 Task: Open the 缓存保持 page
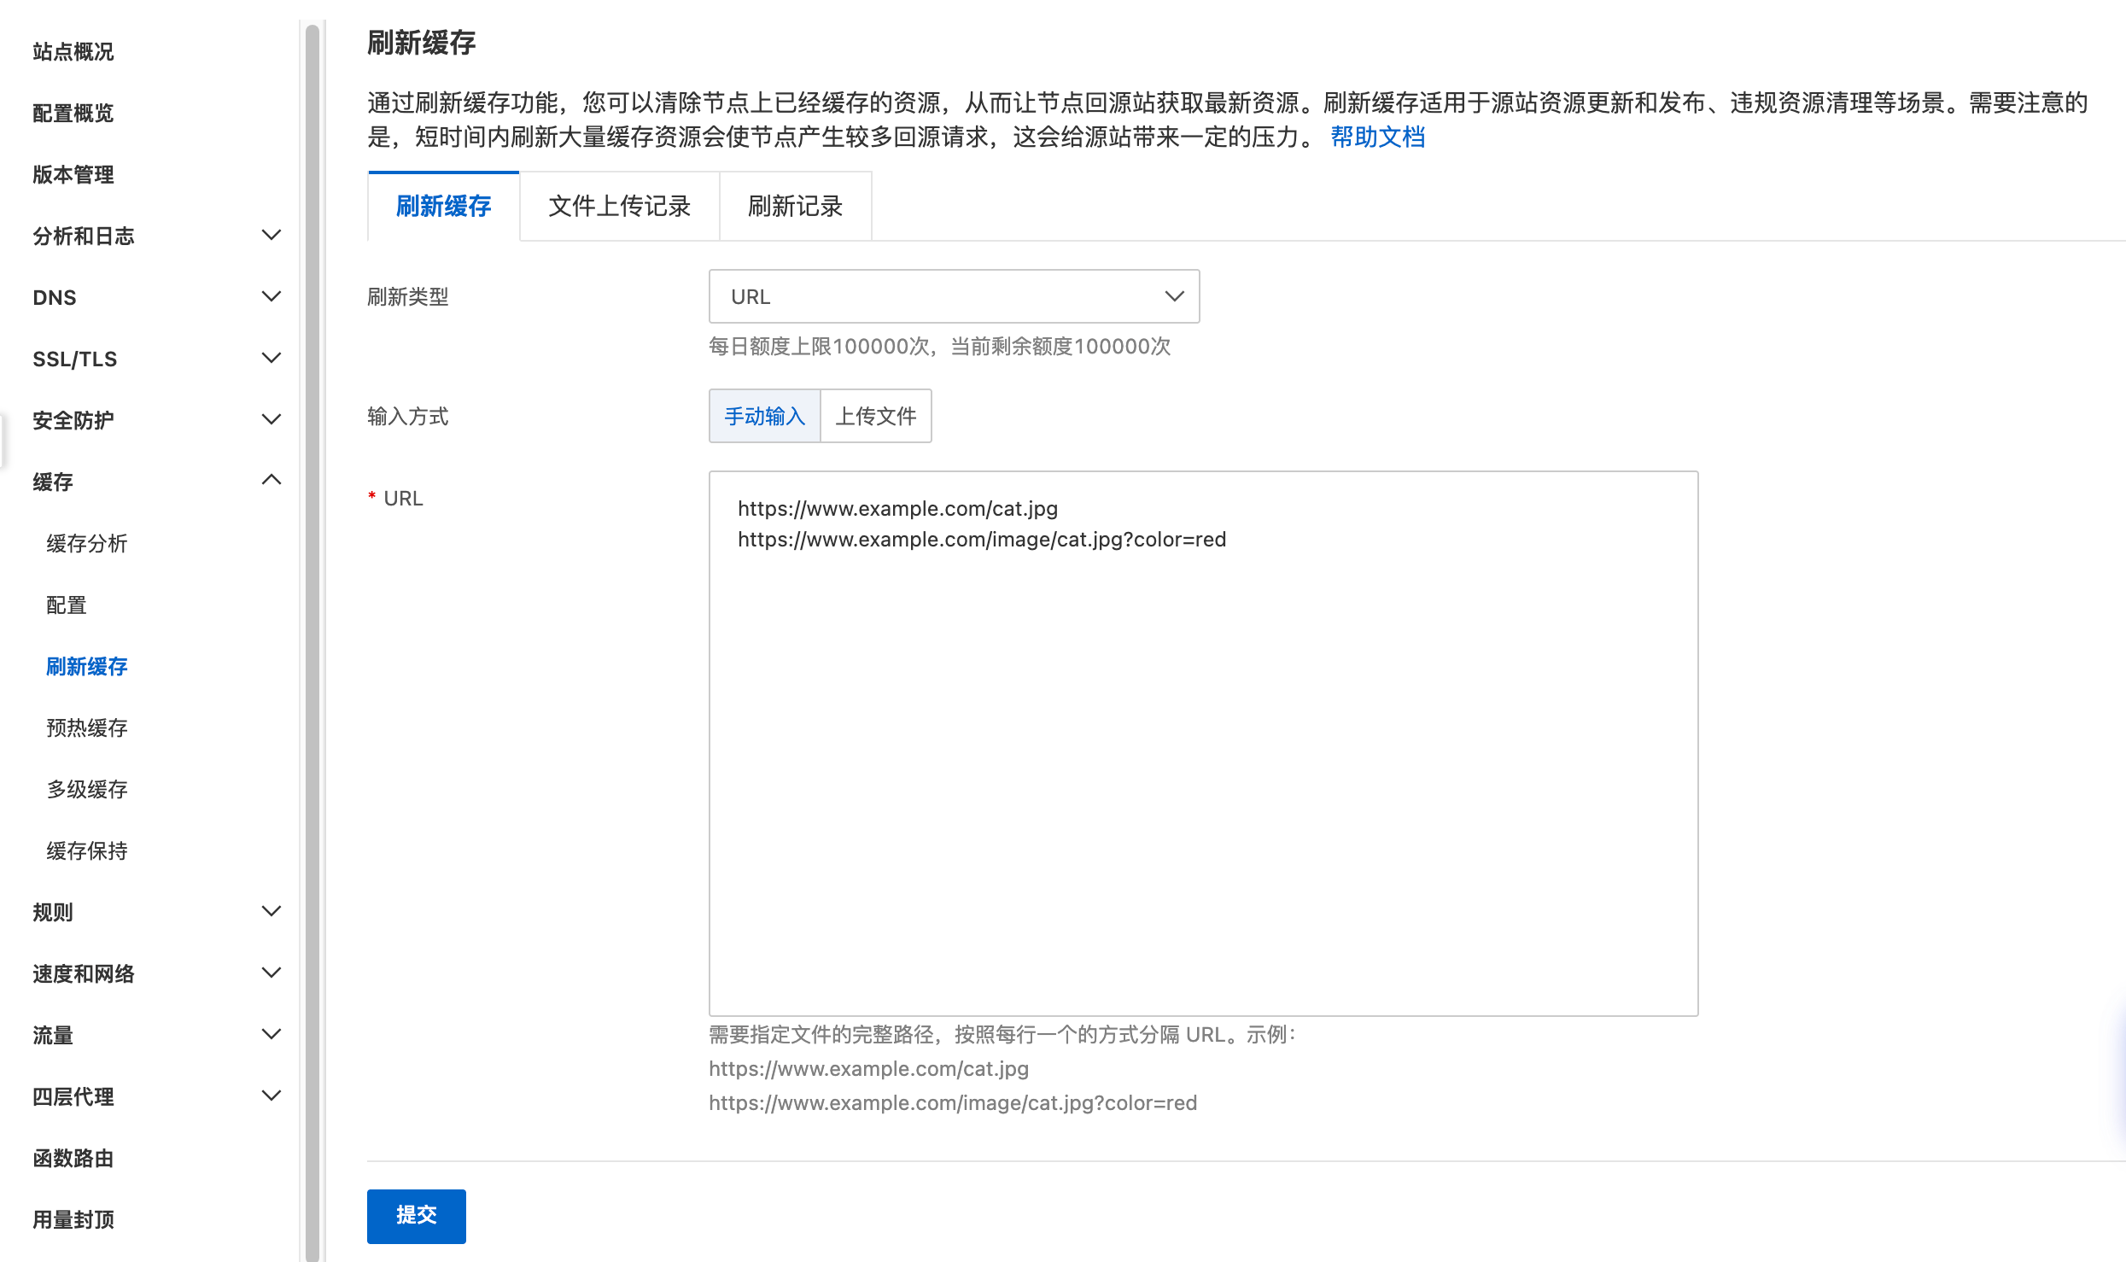[x=88, y=850]
